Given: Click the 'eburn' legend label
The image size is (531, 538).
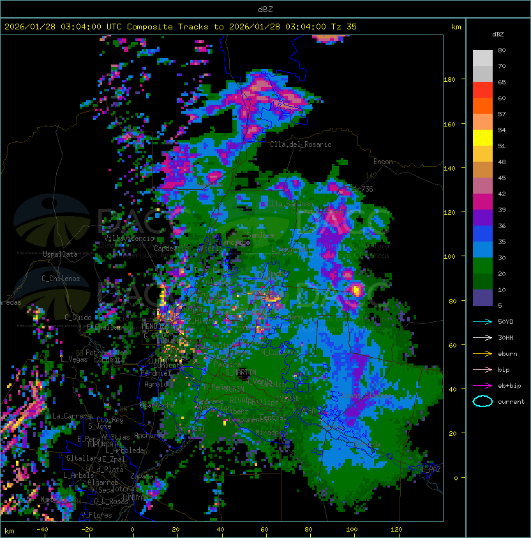Looking at the screenshot, I should point(507,354).
